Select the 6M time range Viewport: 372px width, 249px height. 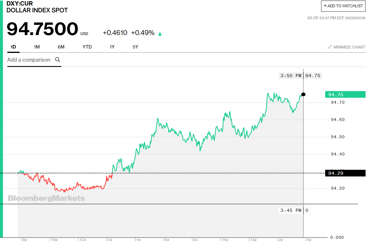61,47
